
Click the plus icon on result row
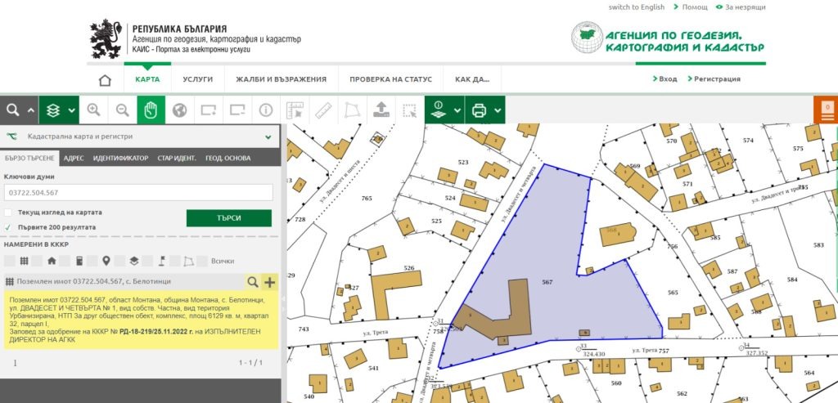pos(270,282)
